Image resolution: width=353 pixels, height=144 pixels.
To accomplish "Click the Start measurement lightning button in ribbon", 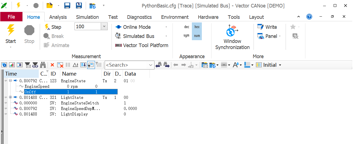I will pos(11,34).
